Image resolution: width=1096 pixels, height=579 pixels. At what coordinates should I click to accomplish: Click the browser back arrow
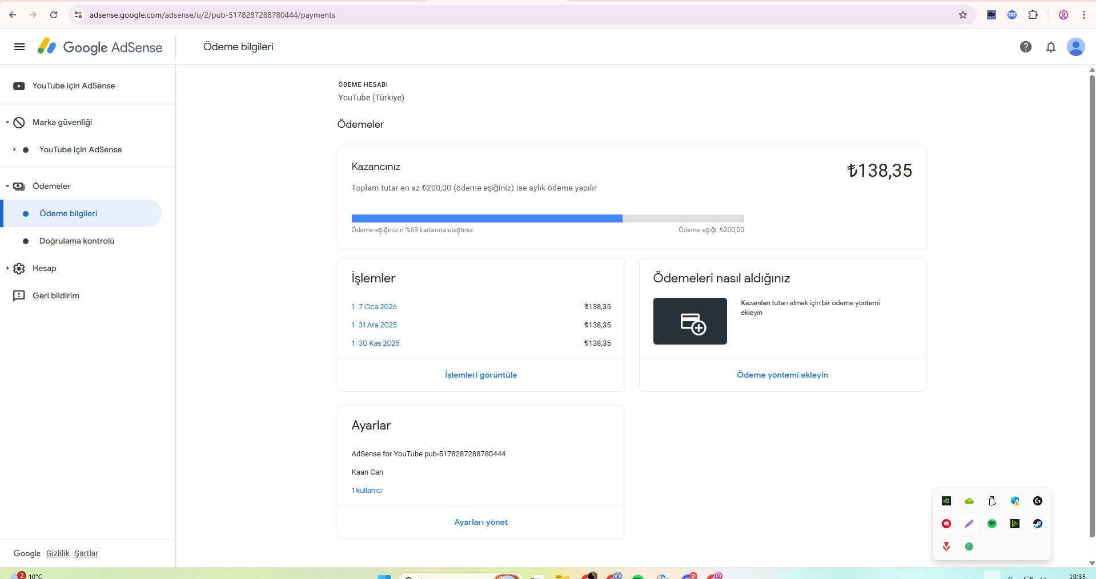coord(13,15)
